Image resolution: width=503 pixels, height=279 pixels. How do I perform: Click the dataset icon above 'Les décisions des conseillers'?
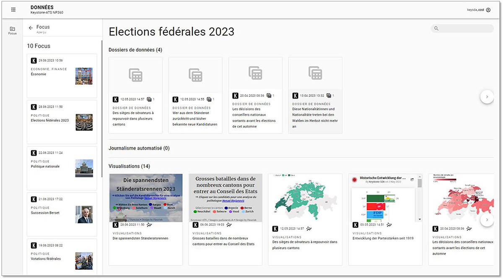[255, 73]
